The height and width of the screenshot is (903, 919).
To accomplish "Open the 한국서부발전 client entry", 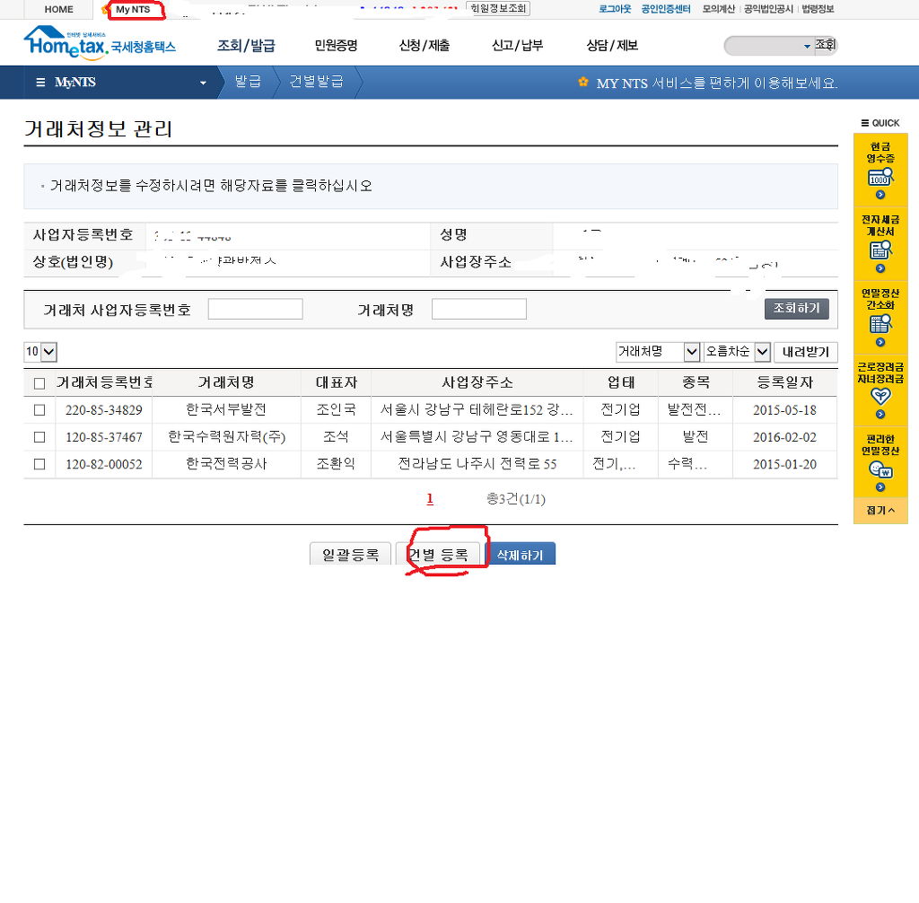I will coord(226,410).
